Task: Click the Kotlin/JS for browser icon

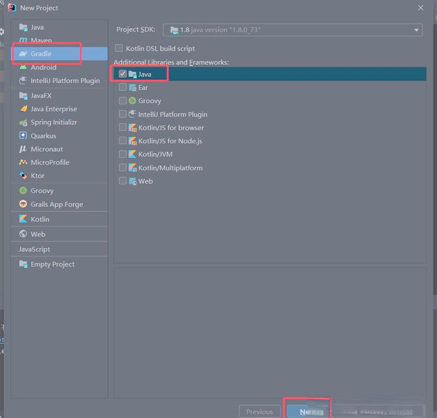Action: (x=132, y=127)
